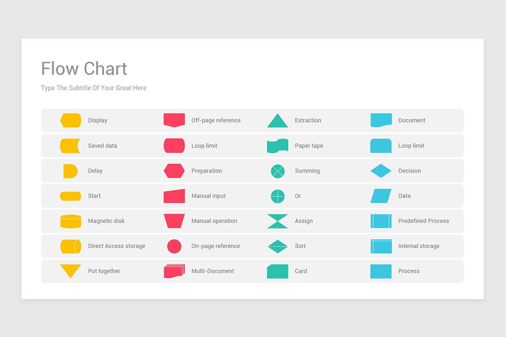Click the yellow Display shape icon

70,120
